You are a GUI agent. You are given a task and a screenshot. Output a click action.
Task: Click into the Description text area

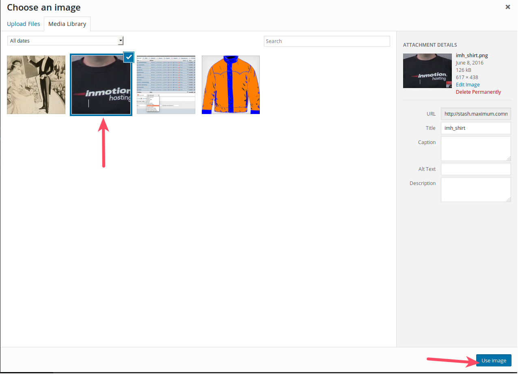coord(476,189)
